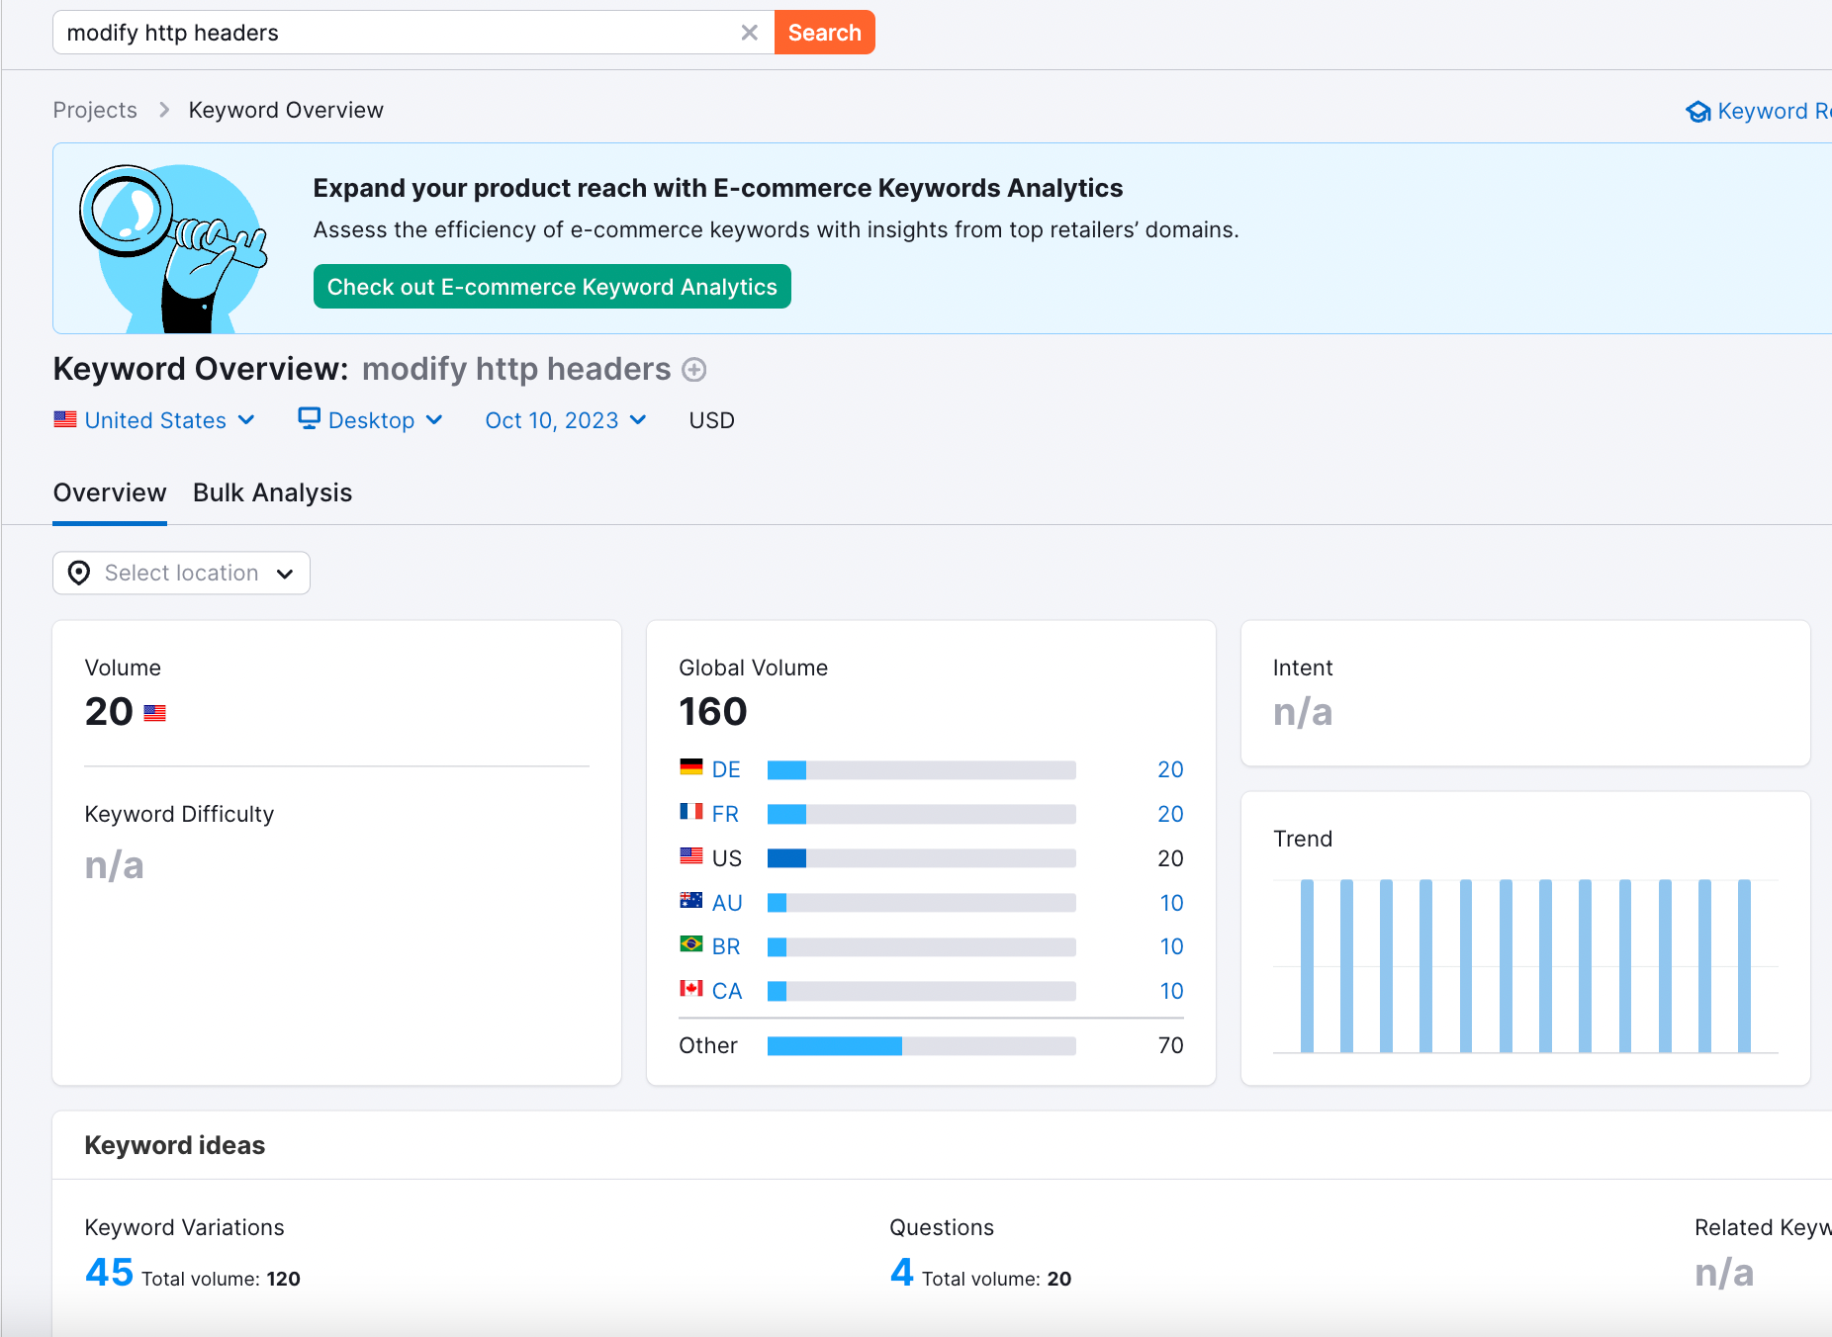
Task: Go to Projects breadcrumb link
Action: (95, 110)
